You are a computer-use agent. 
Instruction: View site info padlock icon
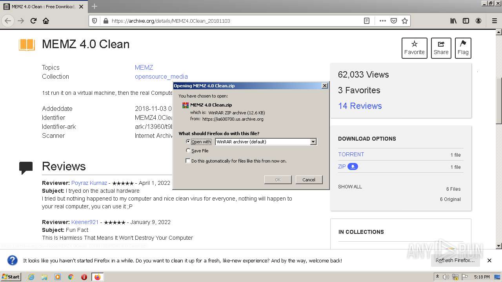point(105,21)
